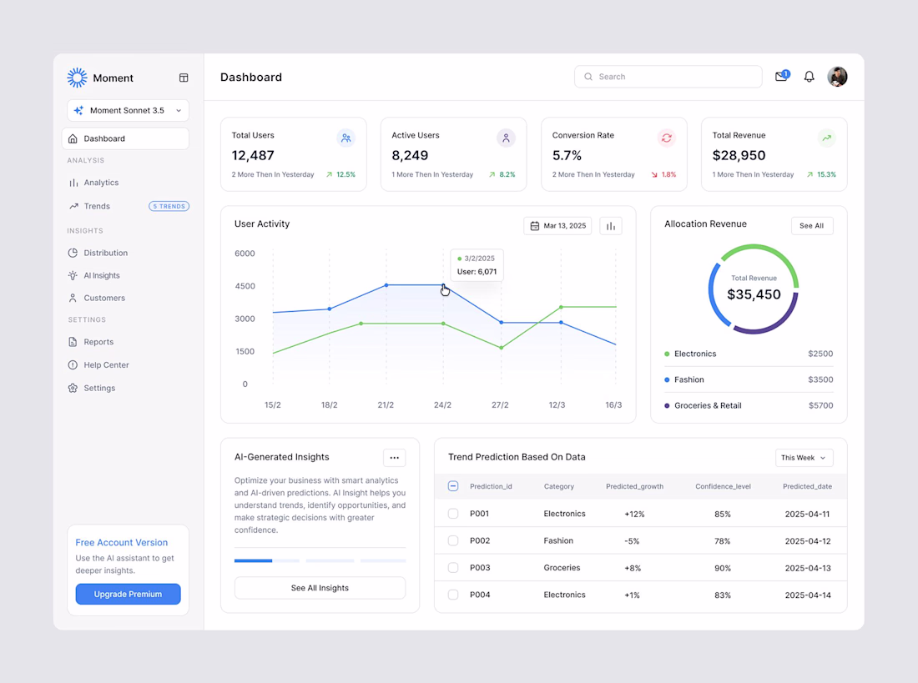Click the Moment sunburst logo
This screenshot has width=918, height=683.
point(77,78)
